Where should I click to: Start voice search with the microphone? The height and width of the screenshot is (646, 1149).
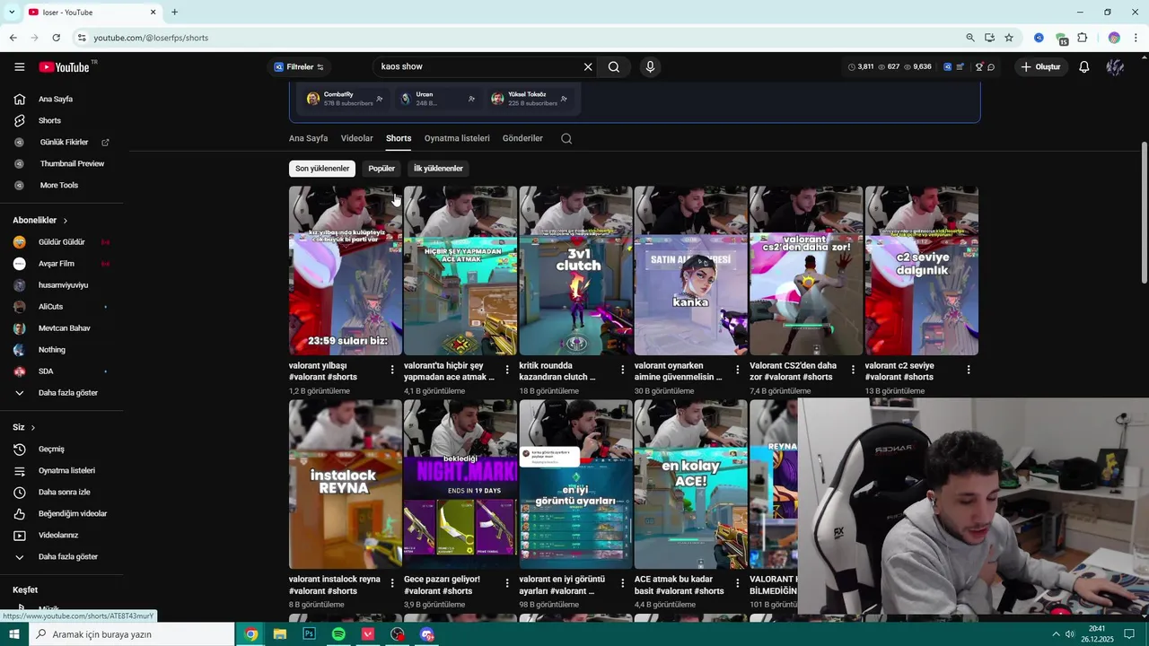tap(650, 66)
